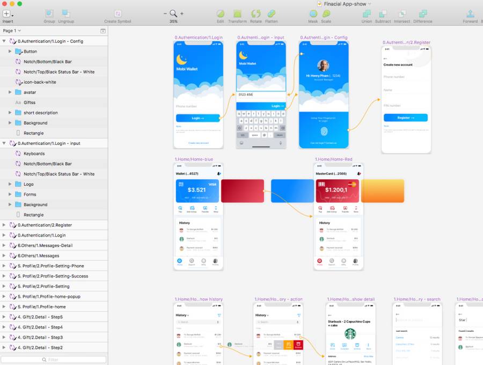Click the Union boolean operation
Viewport: 483px width, 365px height.
coord(367,13)
